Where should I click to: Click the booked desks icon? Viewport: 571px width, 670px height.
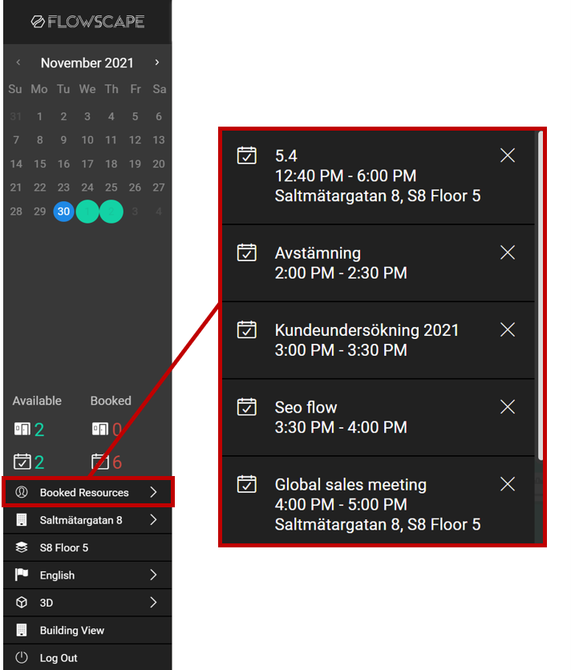pyautogui.click(x=100, y=429)
